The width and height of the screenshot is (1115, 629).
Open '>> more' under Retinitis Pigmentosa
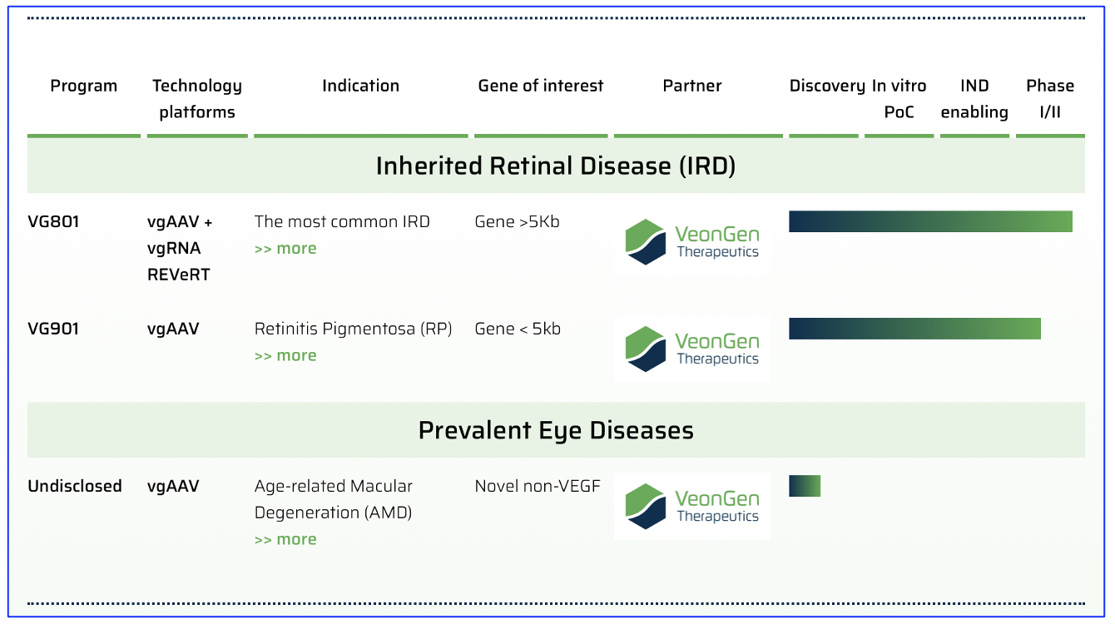pyautogui.click(x=285, y=356)
